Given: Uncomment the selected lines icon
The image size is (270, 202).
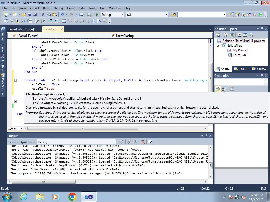Looking at the screenshot, I should (x=56, y=21).
